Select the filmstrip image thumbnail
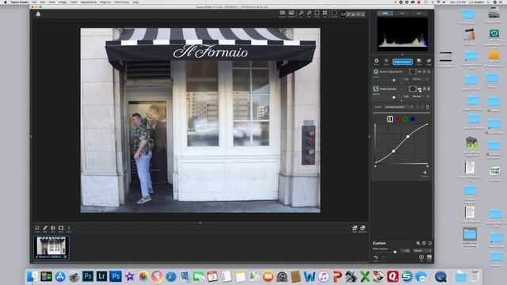Viewport: 507px width, 285px height. click(x=51, y=248)
